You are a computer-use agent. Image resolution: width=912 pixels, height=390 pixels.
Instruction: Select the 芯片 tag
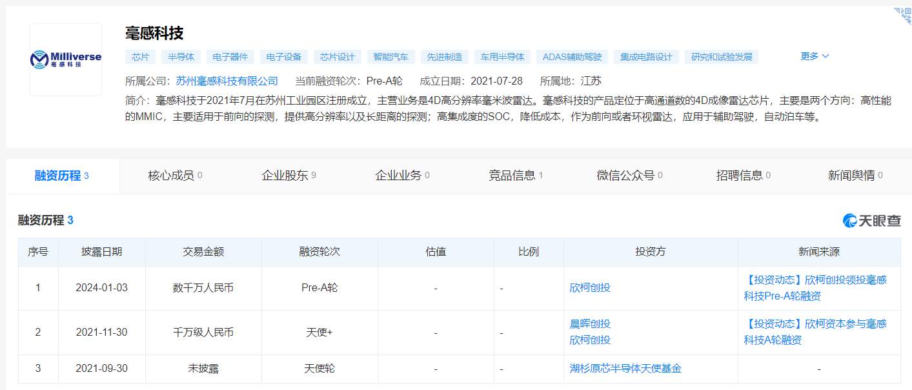(140, 57)
